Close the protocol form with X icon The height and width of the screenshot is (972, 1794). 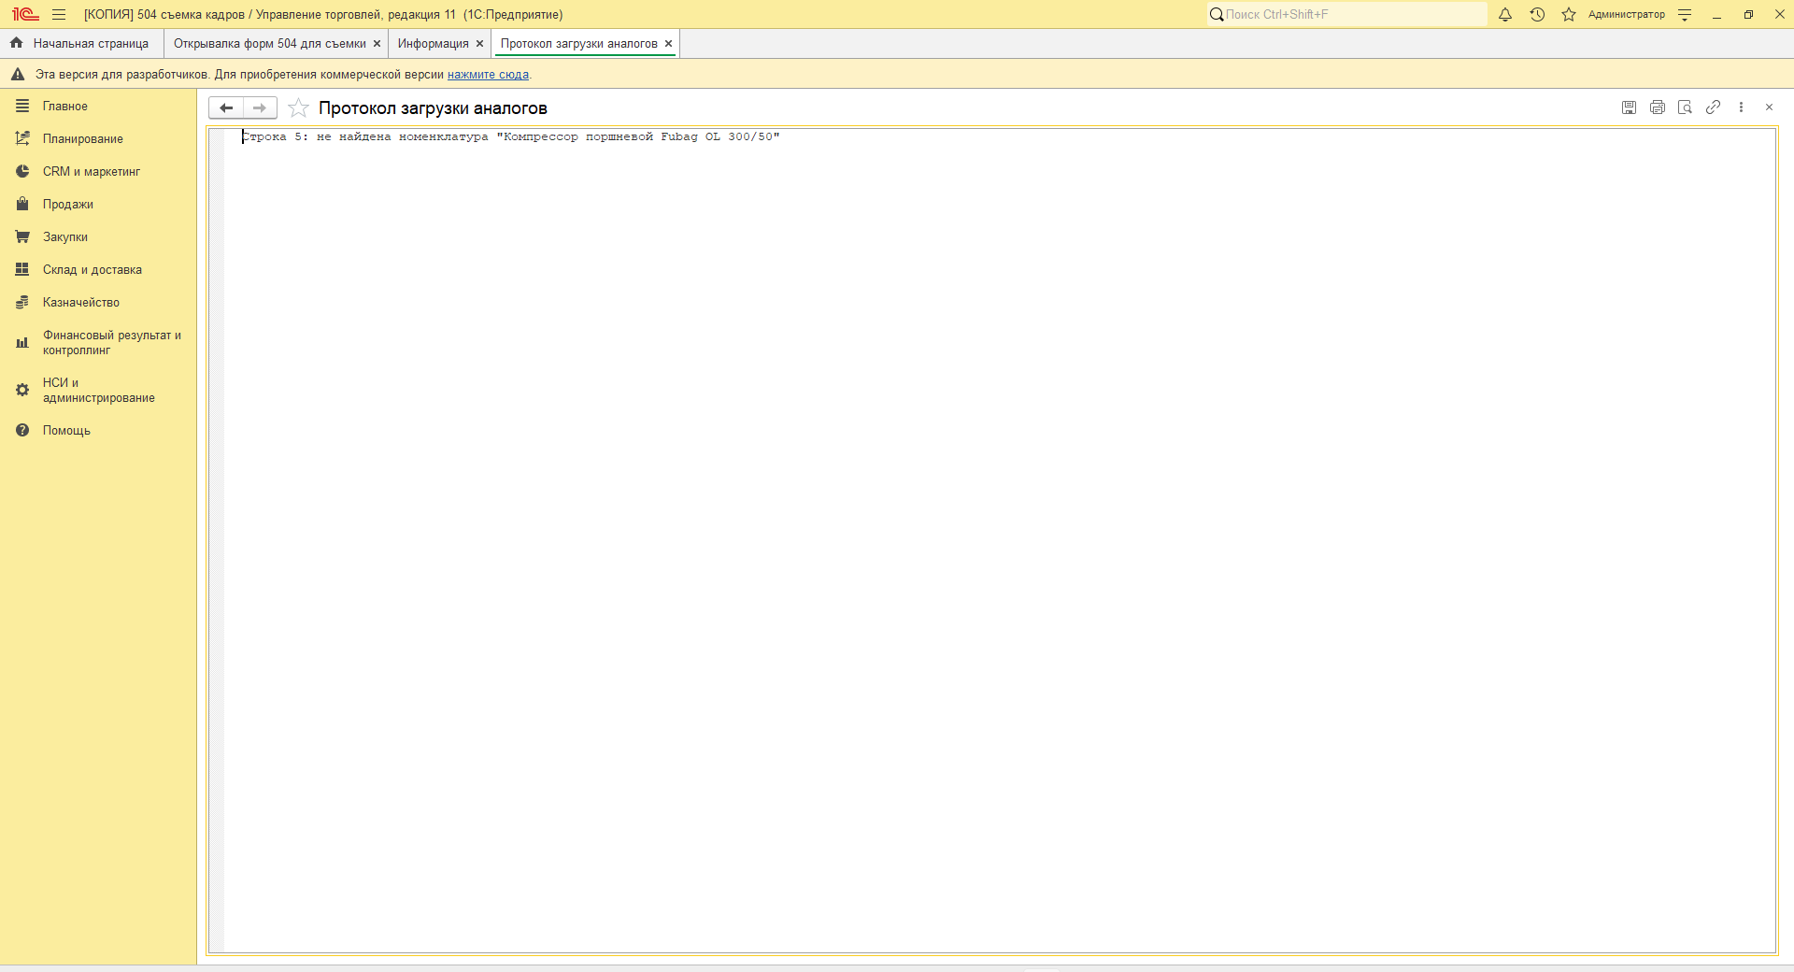(x=1769, y=107)
